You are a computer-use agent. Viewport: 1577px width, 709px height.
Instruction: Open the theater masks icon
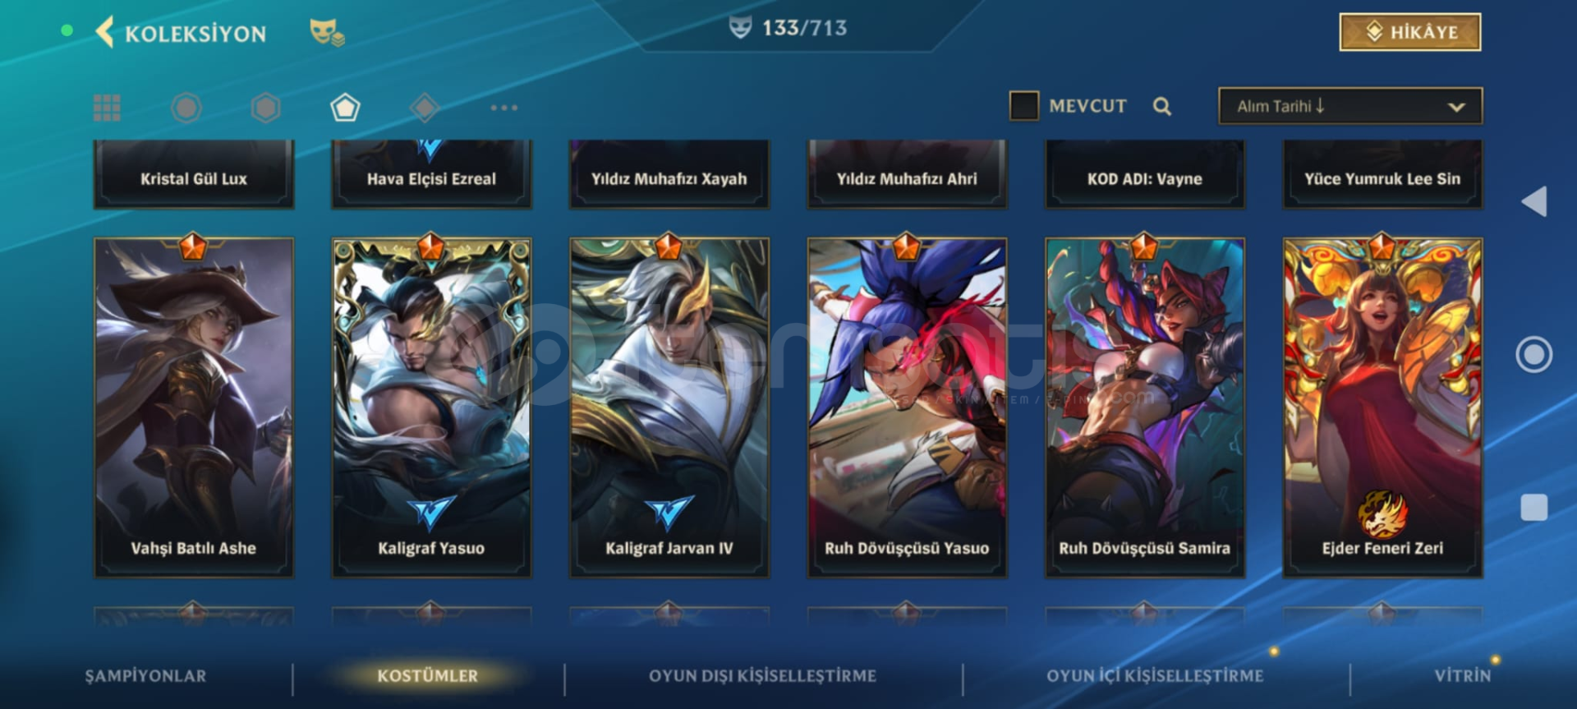[326, 33]
